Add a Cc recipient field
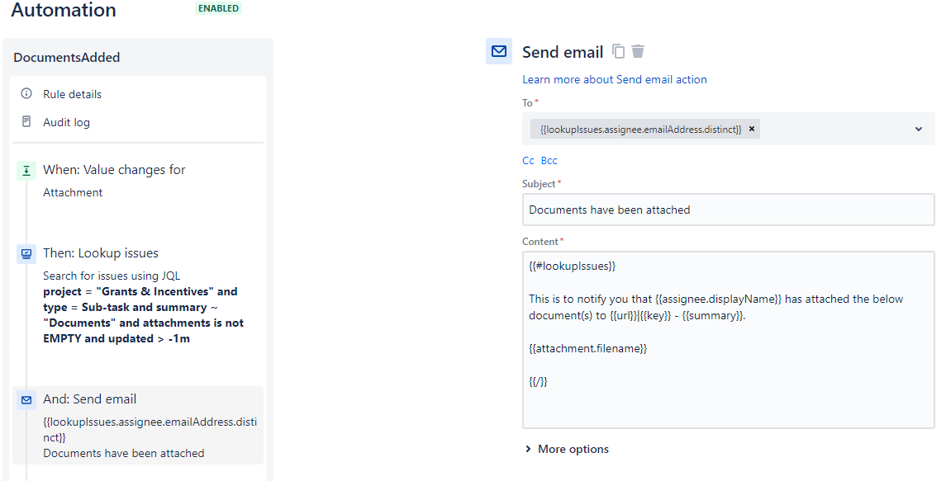The height and width of the screenshot is (481, 946). click(528, 160)
